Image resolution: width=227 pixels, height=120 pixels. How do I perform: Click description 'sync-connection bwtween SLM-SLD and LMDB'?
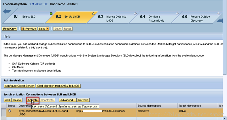click(43, 112)
